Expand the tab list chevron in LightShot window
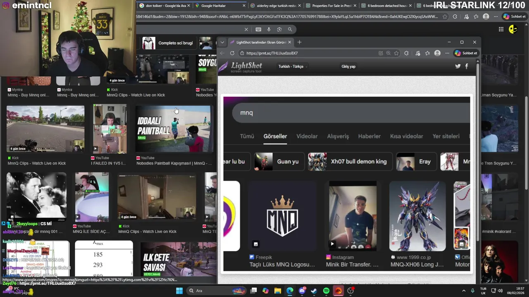 [222, 42]
